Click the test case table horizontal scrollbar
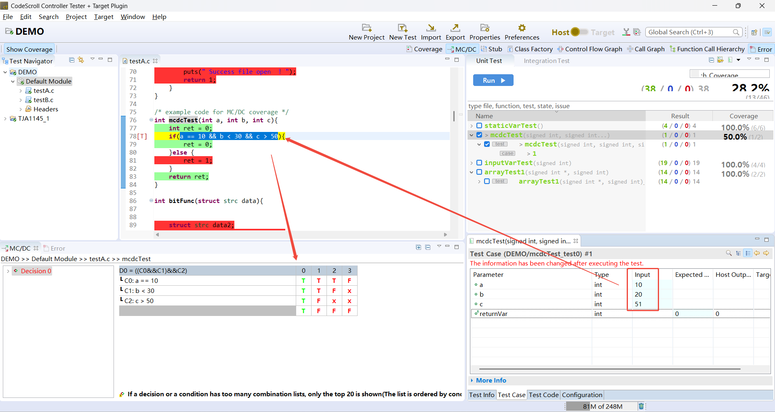 point(609,369)
